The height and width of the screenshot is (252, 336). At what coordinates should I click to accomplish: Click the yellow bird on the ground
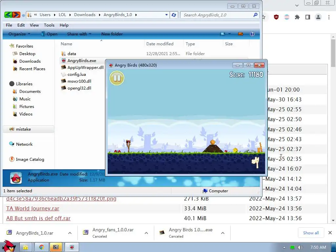235,150
